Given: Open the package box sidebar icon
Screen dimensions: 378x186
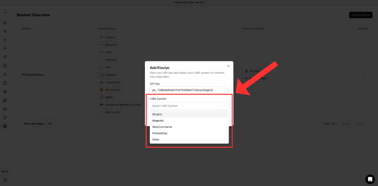Looking at the screenshot, I should pos(5,92).
